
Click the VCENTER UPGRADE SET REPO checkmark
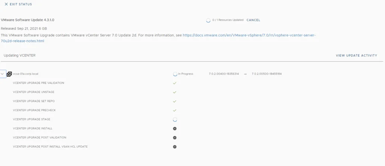tap(174, 101)
